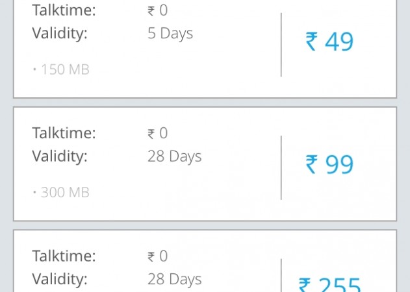The width and height of the screenshot is (410, 292).
Task: Tap the 300 MB data detail
Action: (62, 192)
